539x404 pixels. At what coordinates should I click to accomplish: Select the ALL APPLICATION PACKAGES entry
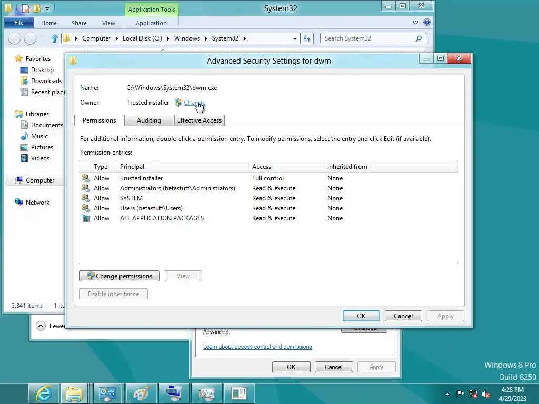[x=268, y=218]
